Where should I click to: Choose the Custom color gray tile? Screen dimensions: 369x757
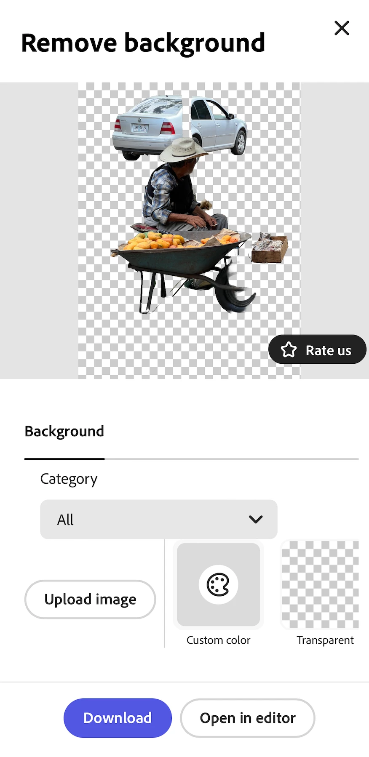click(218, 584)
